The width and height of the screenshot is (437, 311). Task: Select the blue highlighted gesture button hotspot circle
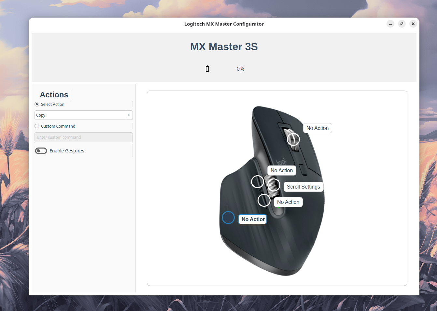click(228, 218)
